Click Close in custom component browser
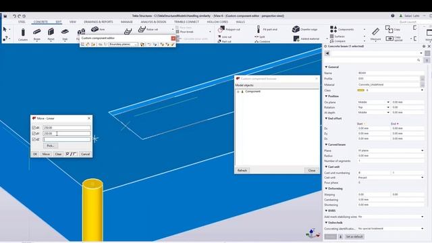Viewport: 432px width, 243px height. point(312,171)
